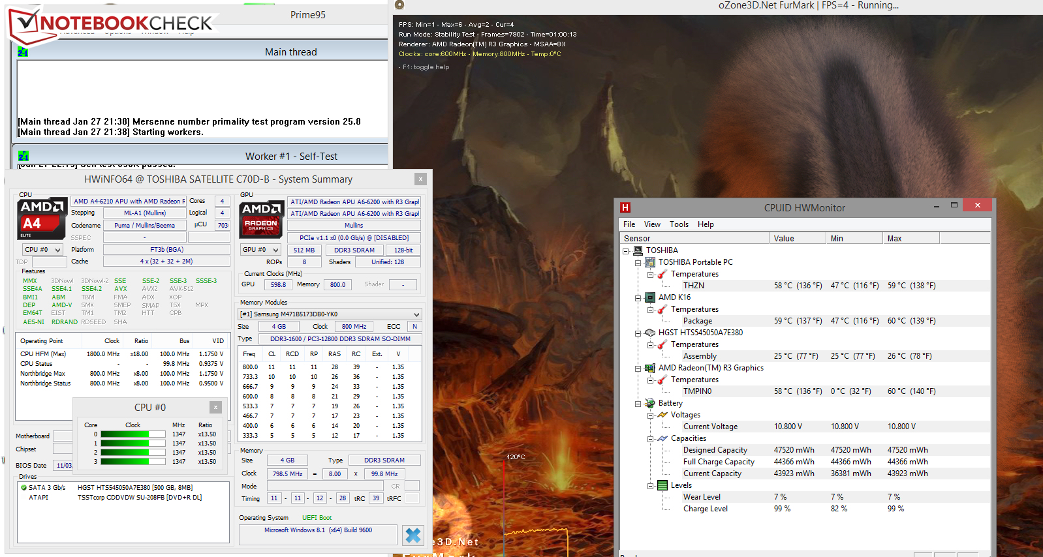The height and width of the screenshot is (557, 1043).
Task: Click the GPU clock value 598.8 field
Action: [x=279, y=285]
